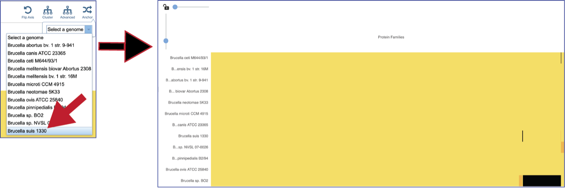
Task: Select Brucella canis ATCC 23365 option
Action: pyautogui.click(x=49, y=53)
